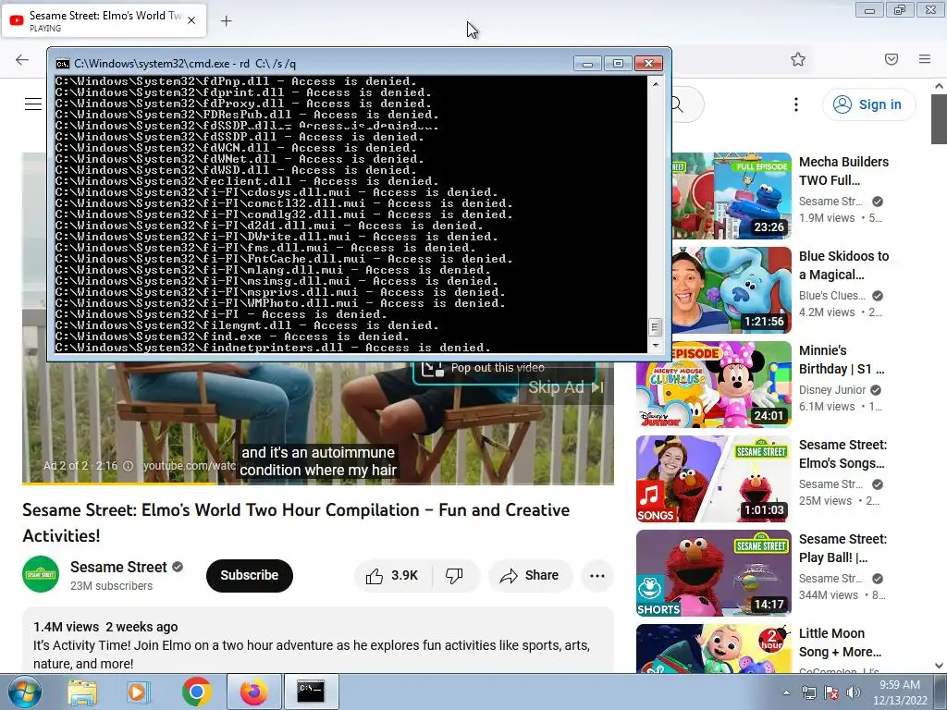
Task: Click Minnie's Birthday | S1 title
Action: 842,360
